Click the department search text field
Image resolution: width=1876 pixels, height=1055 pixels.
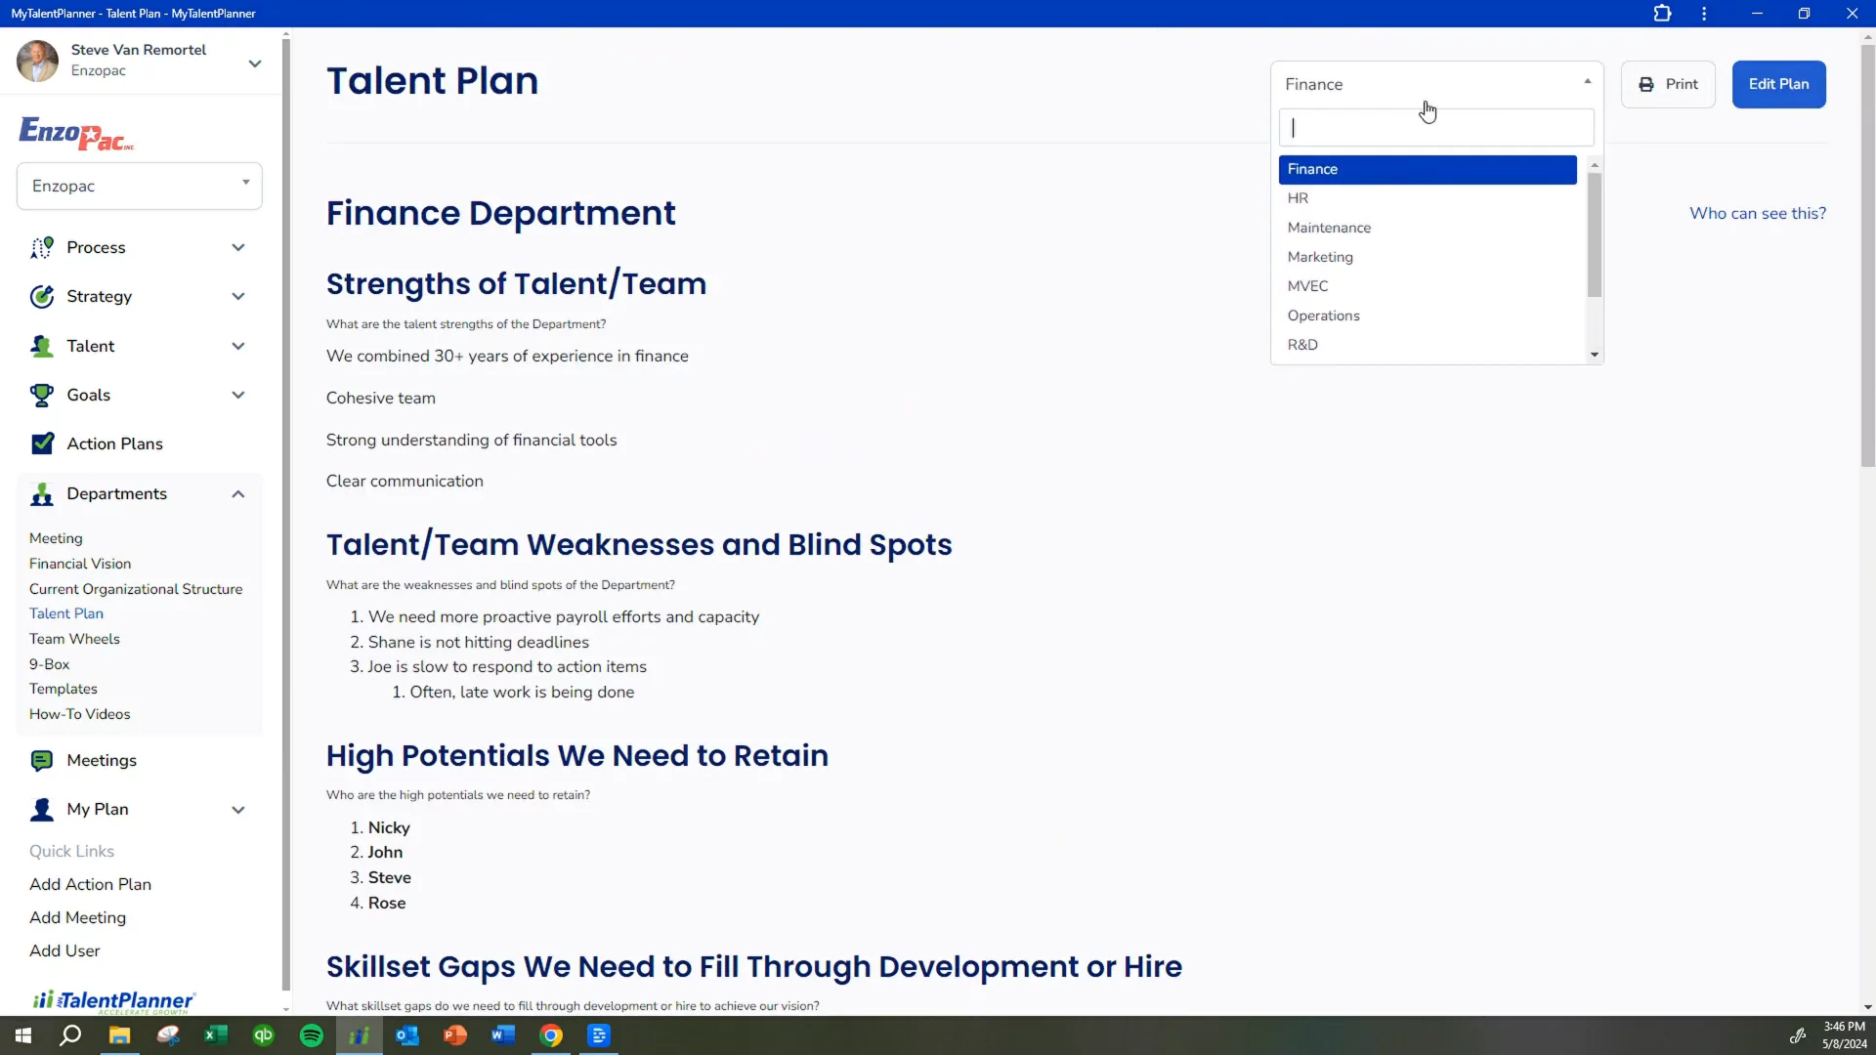1435,128
